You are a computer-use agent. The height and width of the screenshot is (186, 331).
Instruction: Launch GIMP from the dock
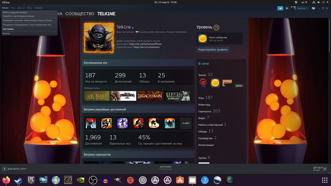(118, 180)
